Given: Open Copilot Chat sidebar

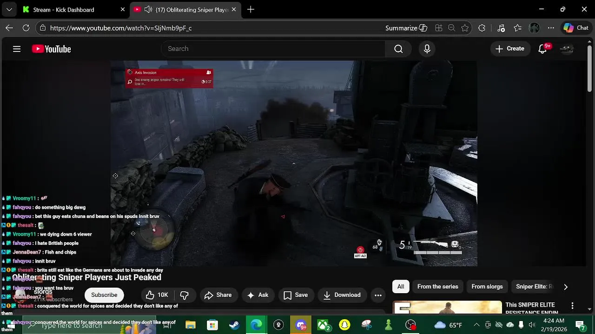Looking at the screenshot, I should click(x=576, y=28).
